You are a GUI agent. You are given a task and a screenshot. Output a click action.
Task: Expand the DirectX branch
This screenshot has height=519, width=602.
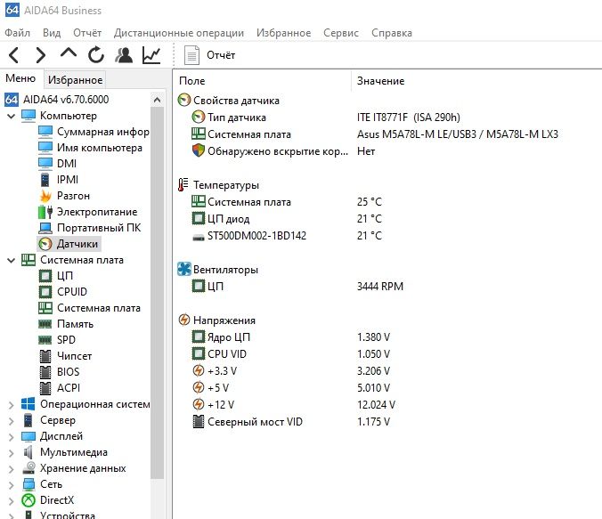(x=12, y=501)
